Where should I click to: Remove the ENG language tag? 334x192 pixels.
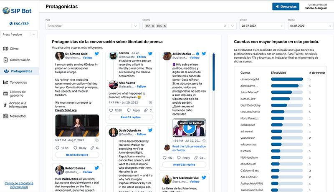click(x=164, y=26)
